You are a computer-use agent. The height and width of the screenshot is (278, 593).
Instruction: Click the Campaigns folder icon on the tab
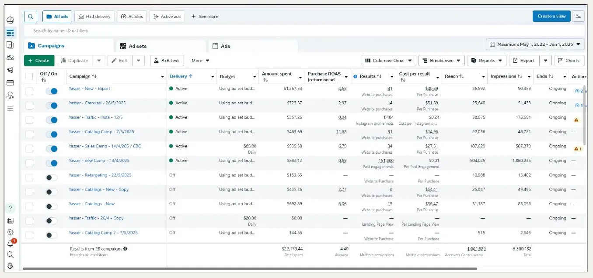coord(31,46)
